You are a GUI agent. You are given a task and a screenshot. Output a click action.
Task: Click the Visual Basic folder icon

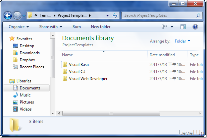(65, 64)
